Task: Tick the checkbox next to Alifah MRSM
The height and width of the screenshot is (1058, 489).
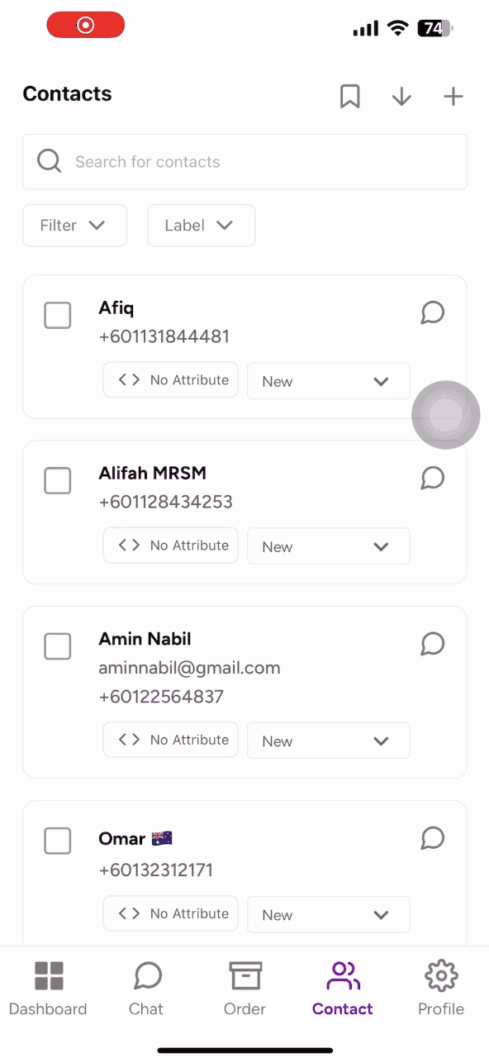Action: coord(58,480)
